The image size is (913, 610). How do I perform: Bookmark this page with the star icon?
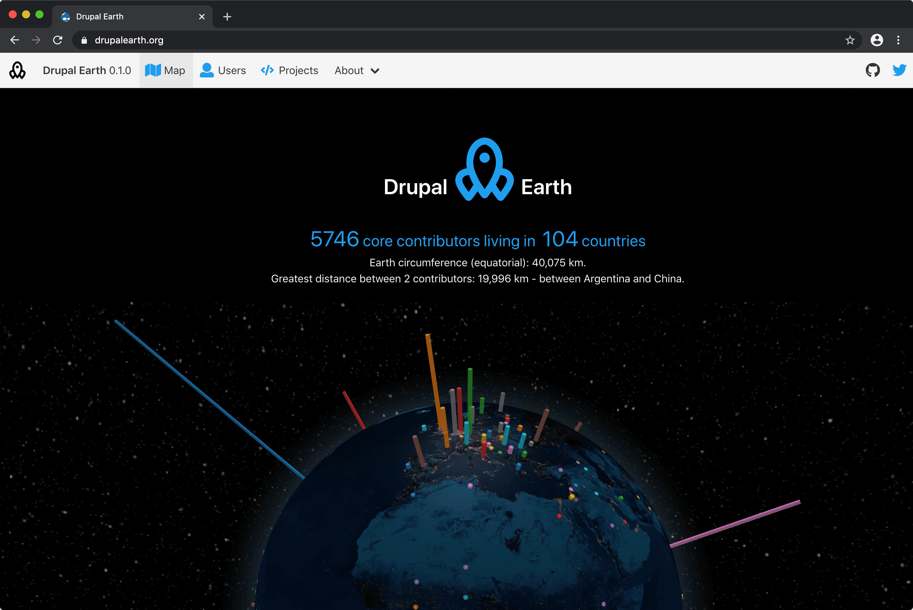pyautogui.click(x=850, y=40)
